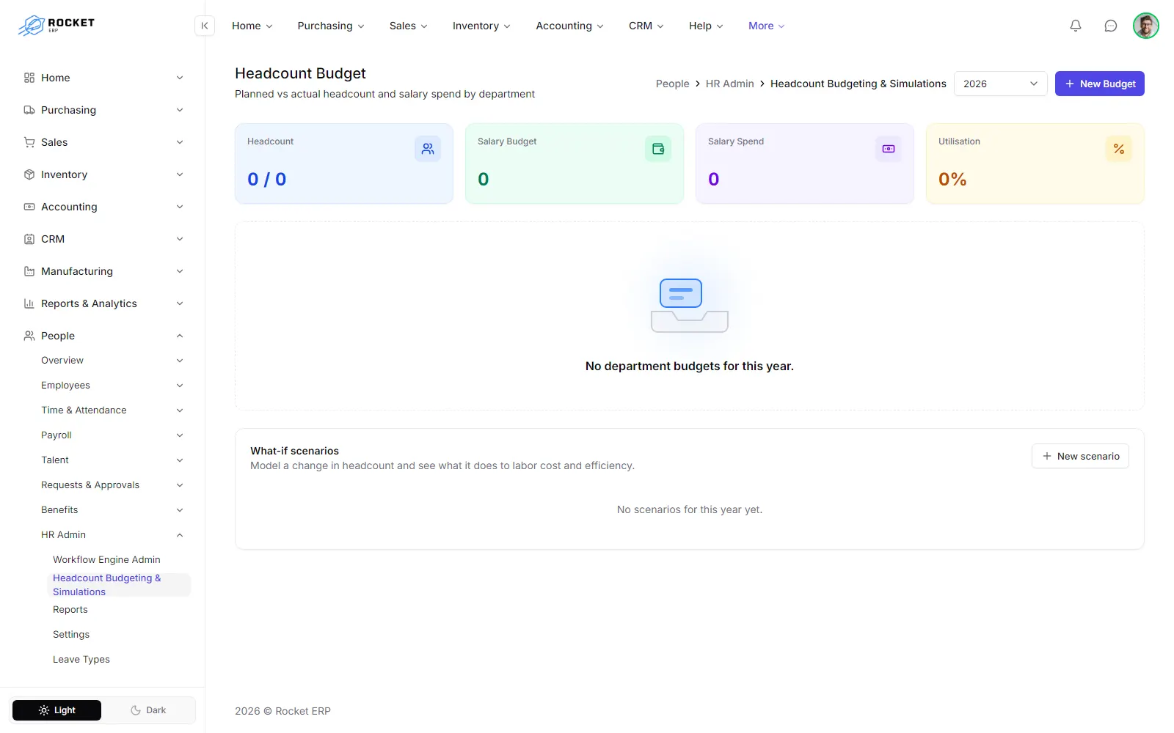Add a New scenario
1174x733 pixels.
[1080, 456]
